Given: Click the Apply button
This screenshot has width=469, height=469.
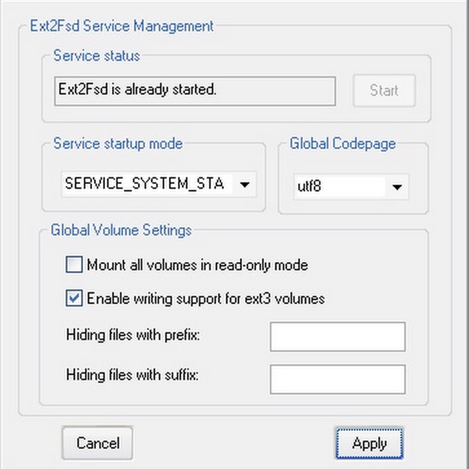Looking at the screenshot, I should coord(369,443).
